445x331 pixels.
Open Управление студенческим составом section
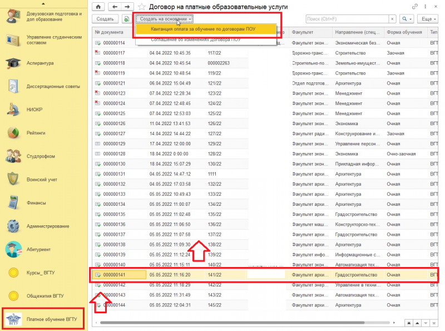44,39
